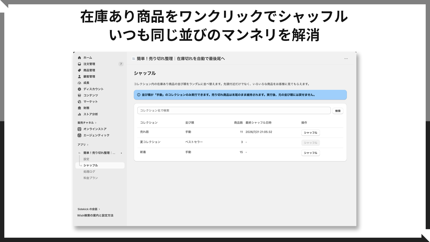This screenshot has width=430, height=242.
Task: Open オンラインストア sales channel
Action: [95, 129]
